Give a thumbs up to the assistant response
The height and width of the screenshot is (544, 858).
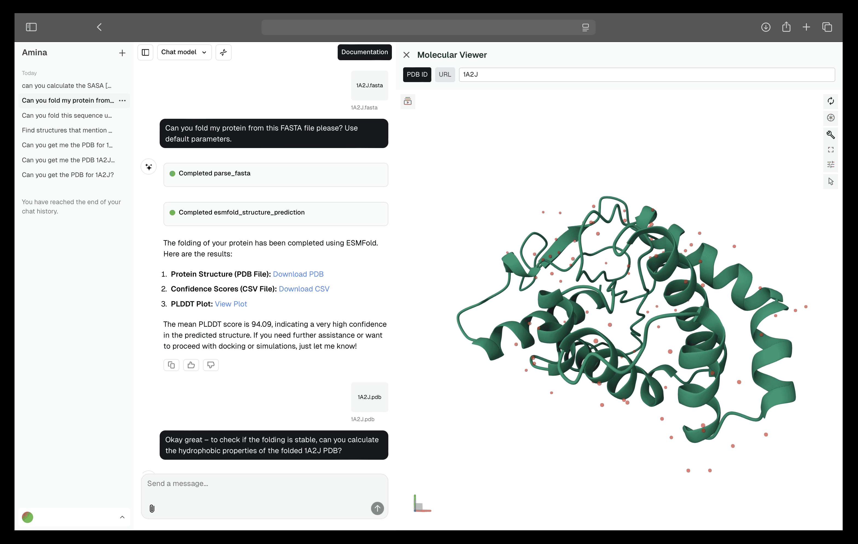[191, 365]
